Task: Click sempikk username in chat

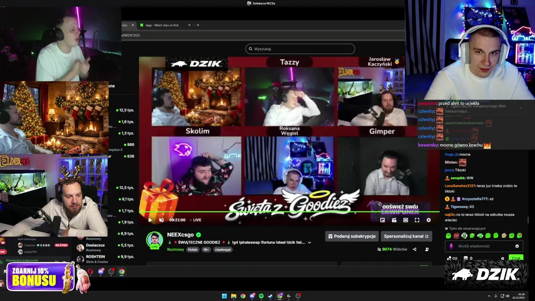Action: click(458, 178)
